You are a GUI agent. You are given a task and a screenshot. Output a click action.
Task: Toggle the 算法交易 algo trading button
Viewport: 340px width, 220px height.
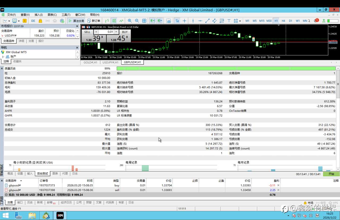click(x=76, y=21)
